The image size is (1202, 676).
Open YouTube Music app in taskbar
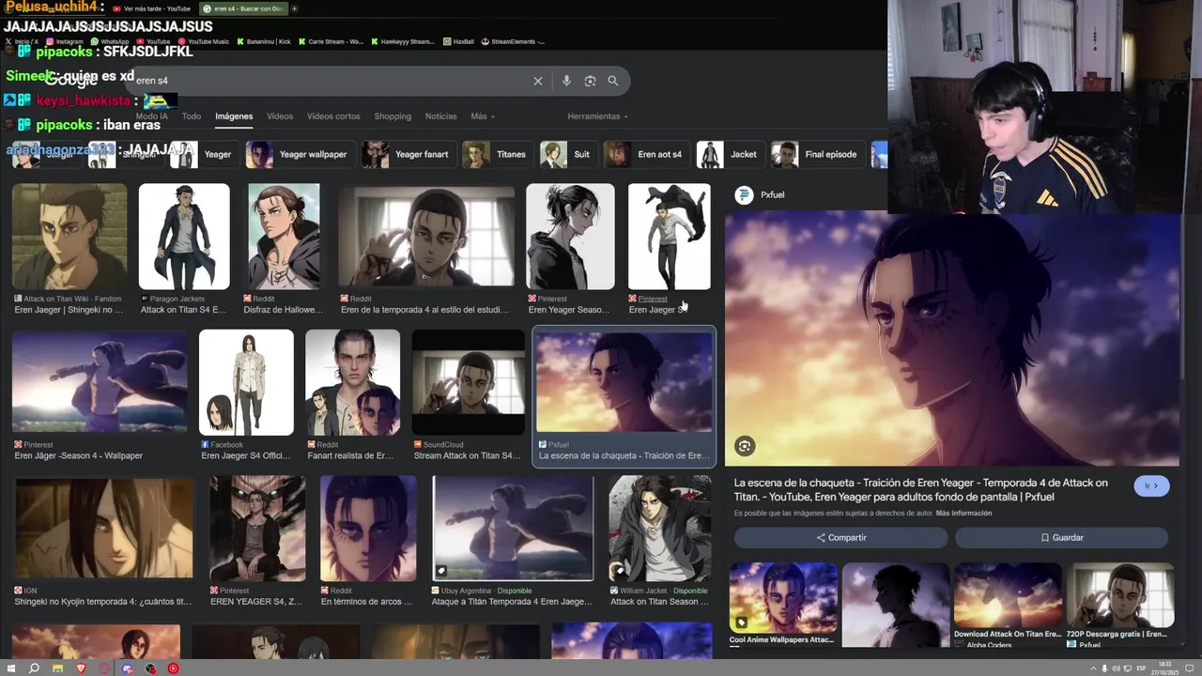point(173,668)
